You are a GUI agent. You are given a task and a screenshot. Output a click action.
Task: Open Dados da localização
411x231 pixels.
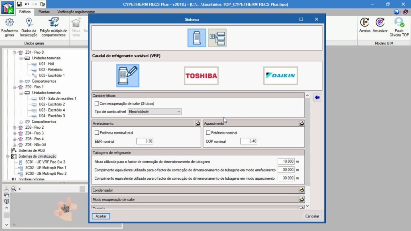click(x=29, y=27)
